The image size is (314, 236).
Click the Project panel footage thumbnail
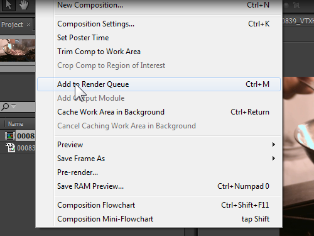[18, 50]
